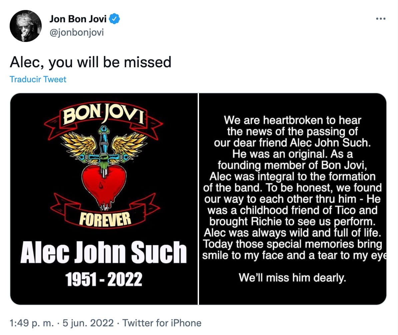Click the "1951 - 2022" years text
Image resolution: width=398 pixels, height=335 pixels.
coord(104,279)
